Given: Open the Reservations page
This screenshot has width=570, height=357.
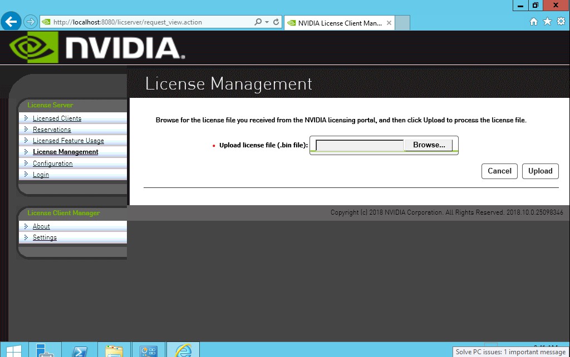Looking at the screenshot, I should click(x=52, y=130).
